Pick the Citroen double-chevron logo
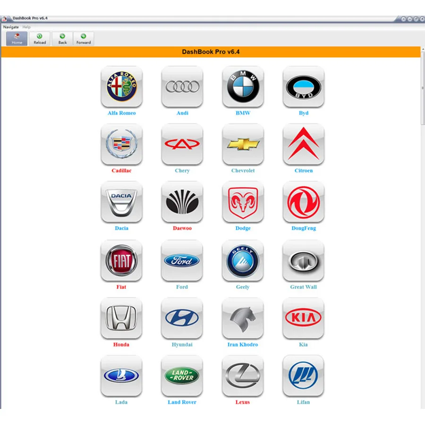Viewport: 425px width, 425px height. click(304, 144)
